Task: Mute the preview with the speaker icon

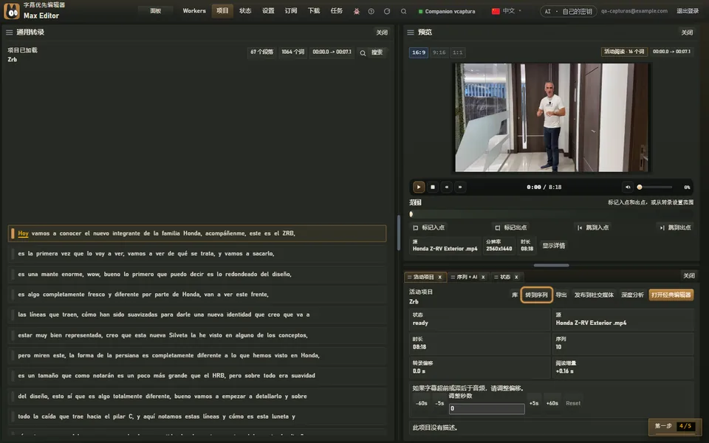Action: pyautogui.click(x=628, y=187)
